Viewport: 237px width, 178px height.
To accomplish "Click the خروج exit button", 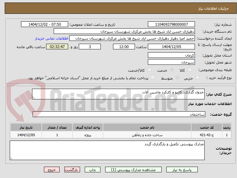I will coord(52,170).
